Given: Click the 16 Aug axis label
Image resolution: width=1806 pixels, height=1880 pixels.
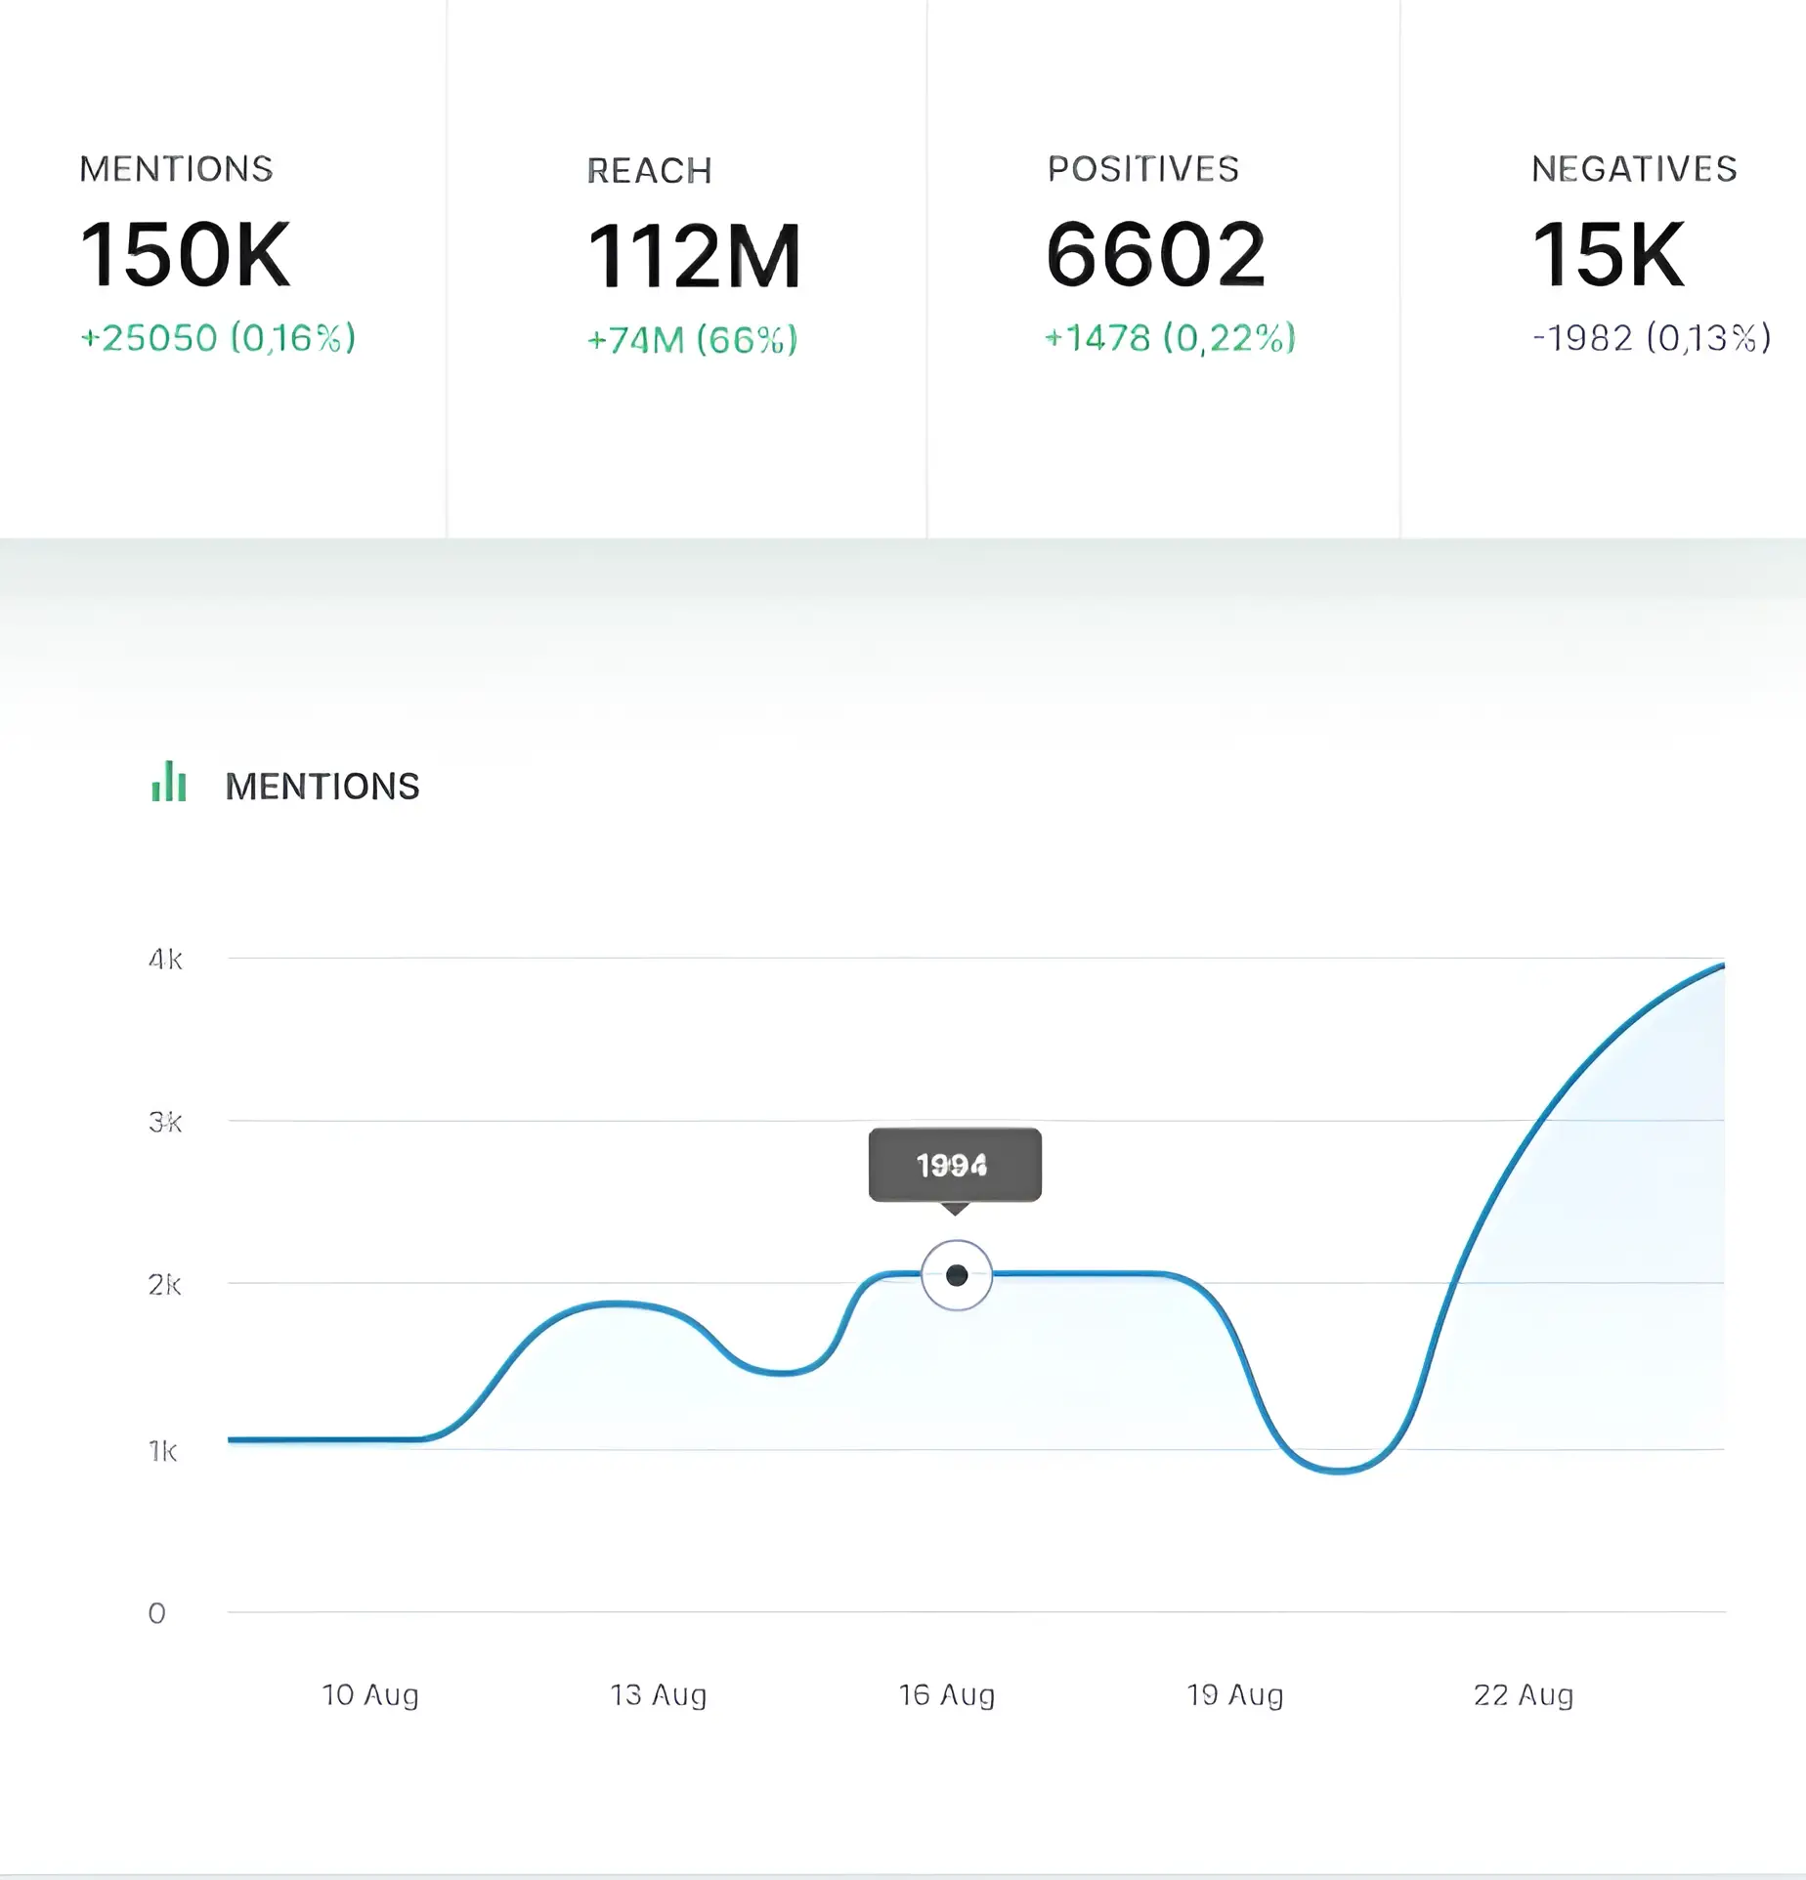Looking at the screenshot, I should (947, 1694).
